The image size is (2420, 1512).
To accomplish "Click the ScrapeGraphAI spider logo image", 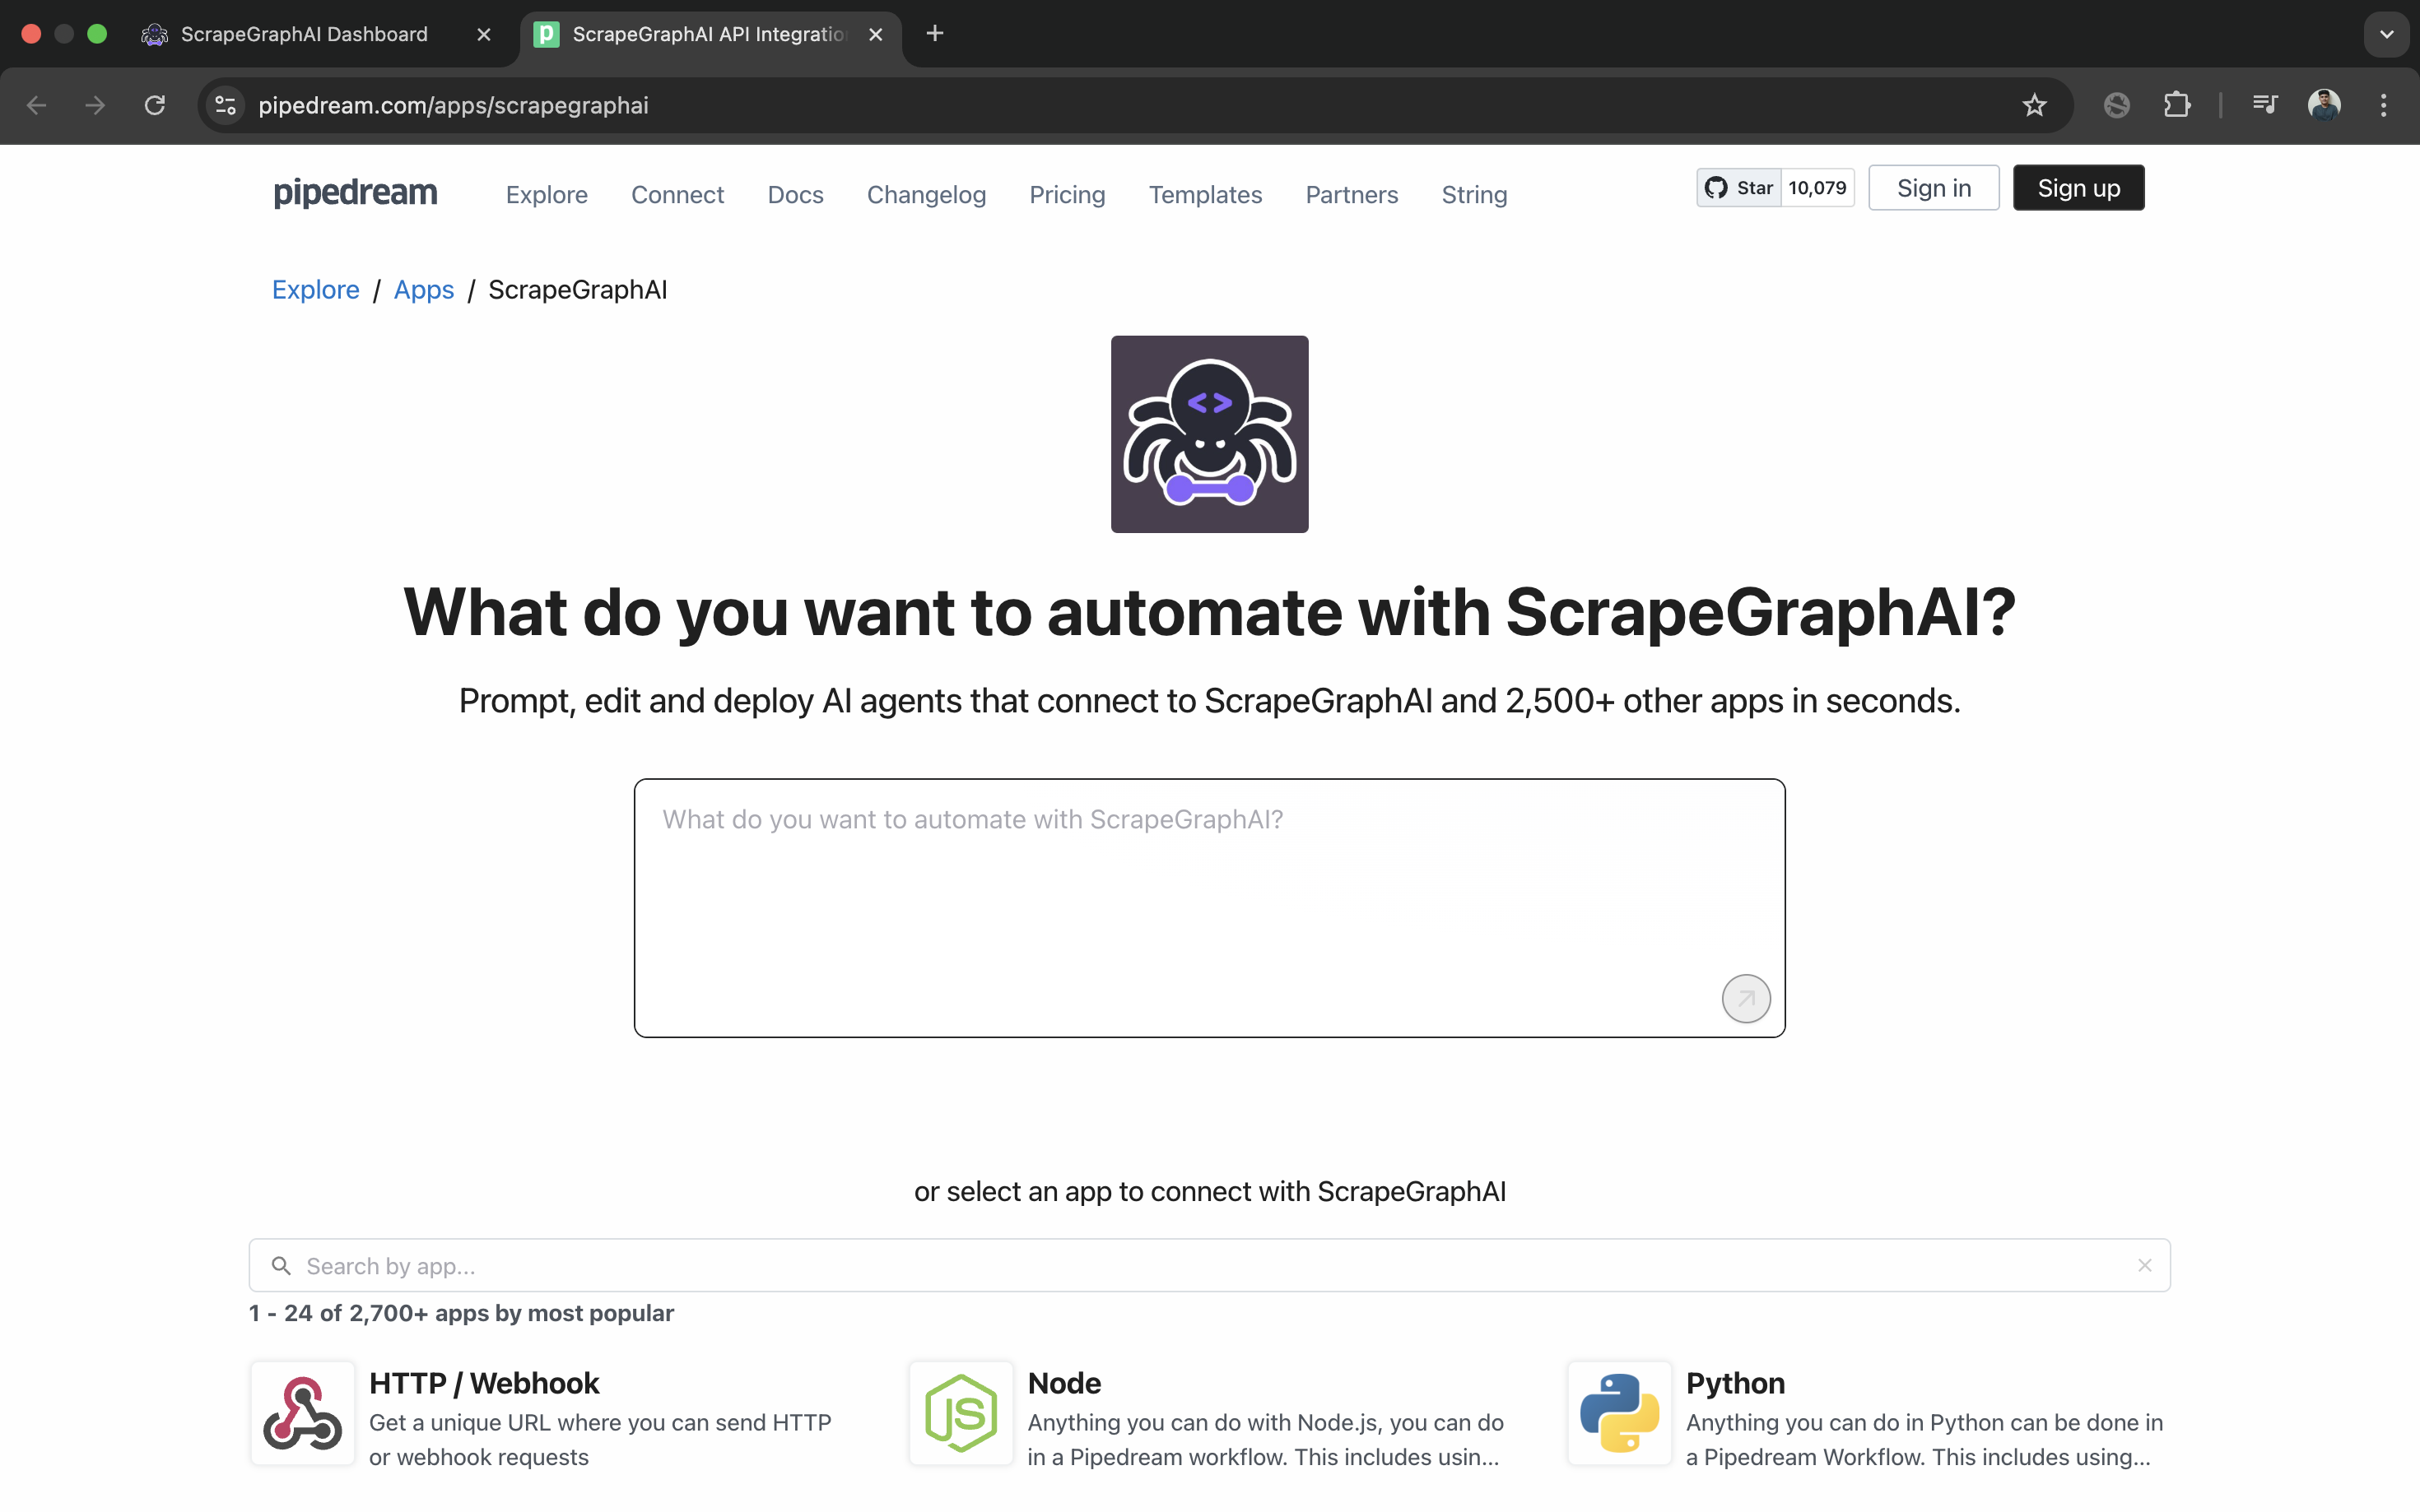I will [x=1209, y=434].
